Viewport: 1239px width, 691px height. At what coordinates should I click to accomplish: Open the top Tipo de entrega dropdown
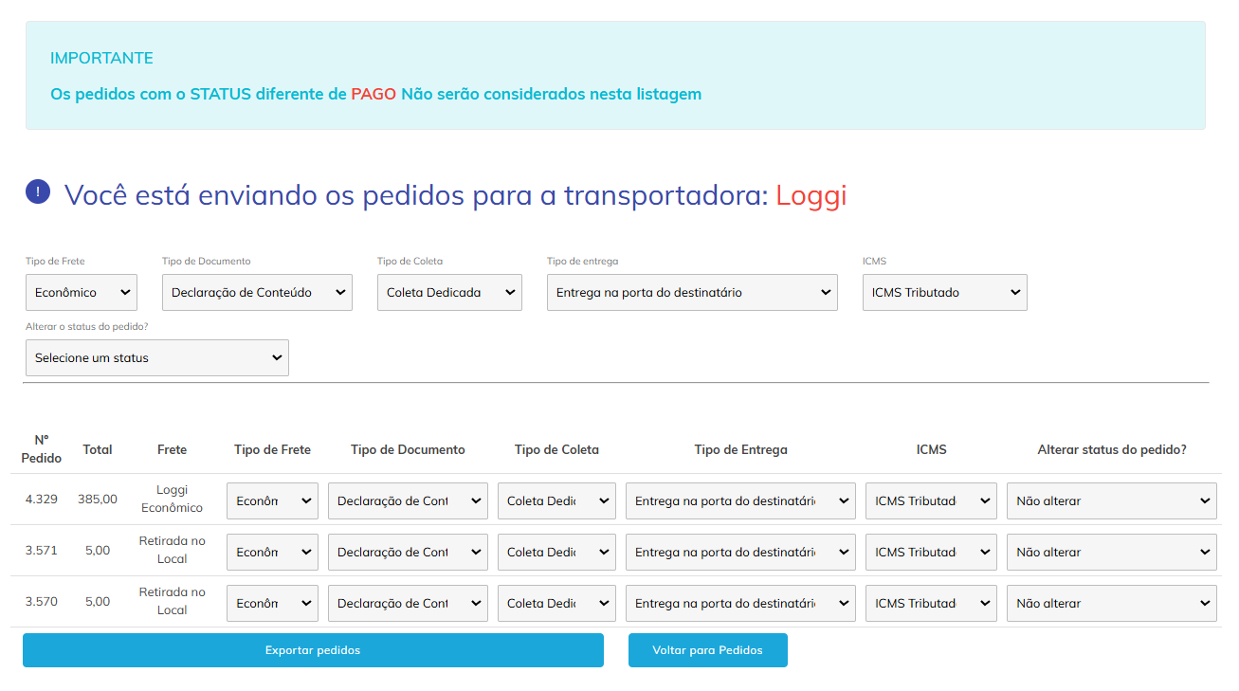pyautogui.click(x=692, y=293)
